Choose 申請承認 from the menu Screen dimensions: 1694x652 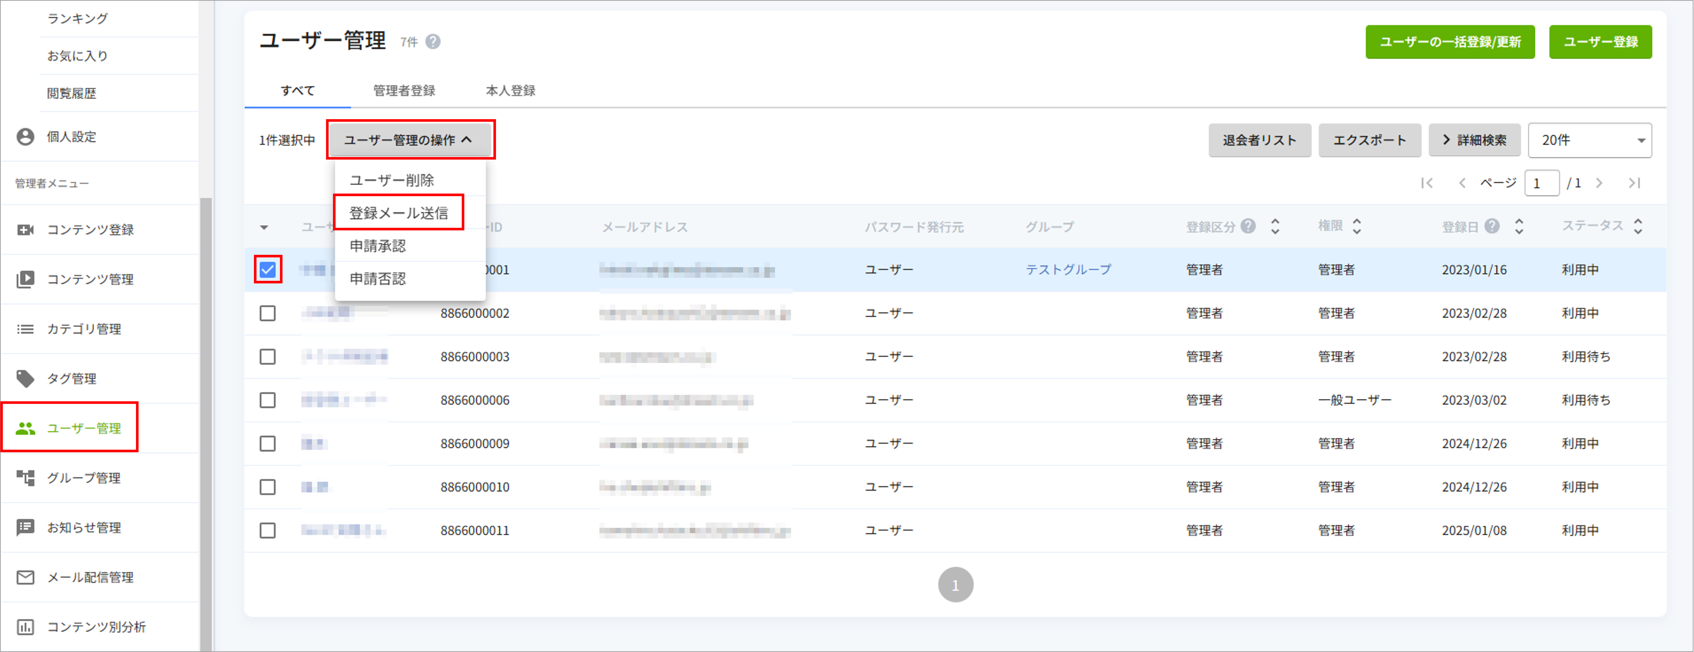coord(410,246)
